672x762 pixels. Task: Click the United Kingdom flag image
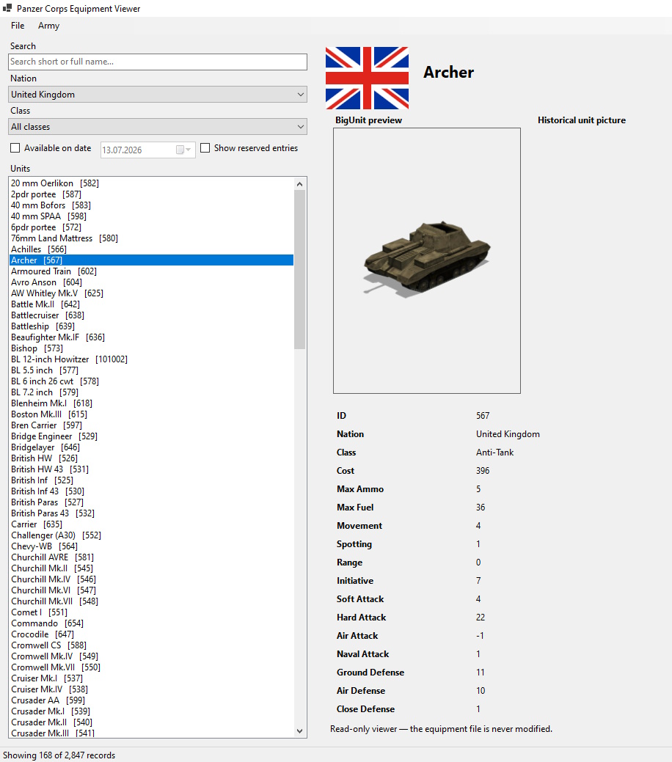(x=367, y=78)
